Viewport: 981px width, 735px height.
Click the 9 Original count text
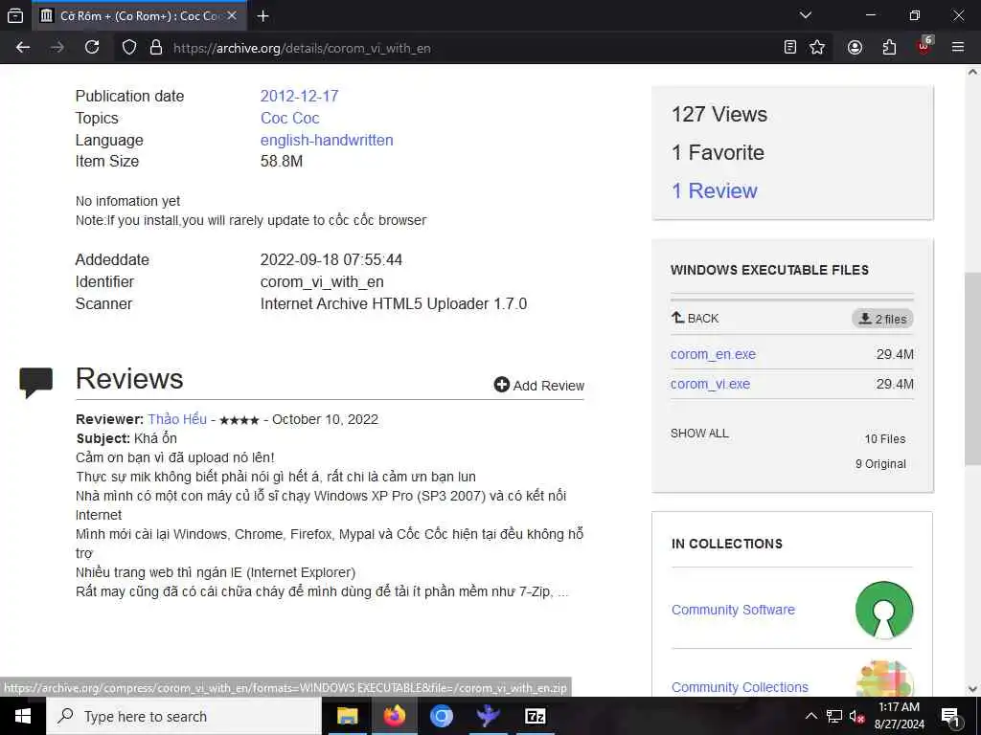pos(880,464)
